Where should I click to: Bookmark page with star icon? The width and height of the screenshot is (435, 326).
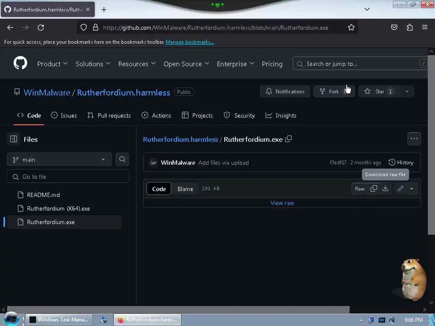click(x=351, y=28)
